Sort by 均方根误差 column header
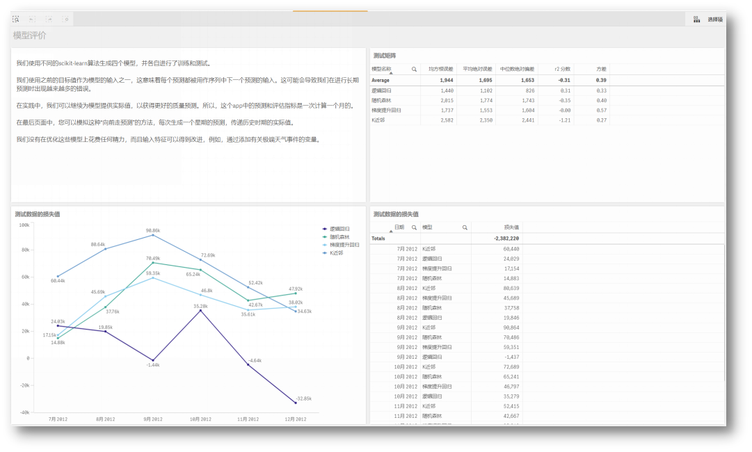Screen dimensions: 752x452 pyautogui.click(x=441, y=69)
